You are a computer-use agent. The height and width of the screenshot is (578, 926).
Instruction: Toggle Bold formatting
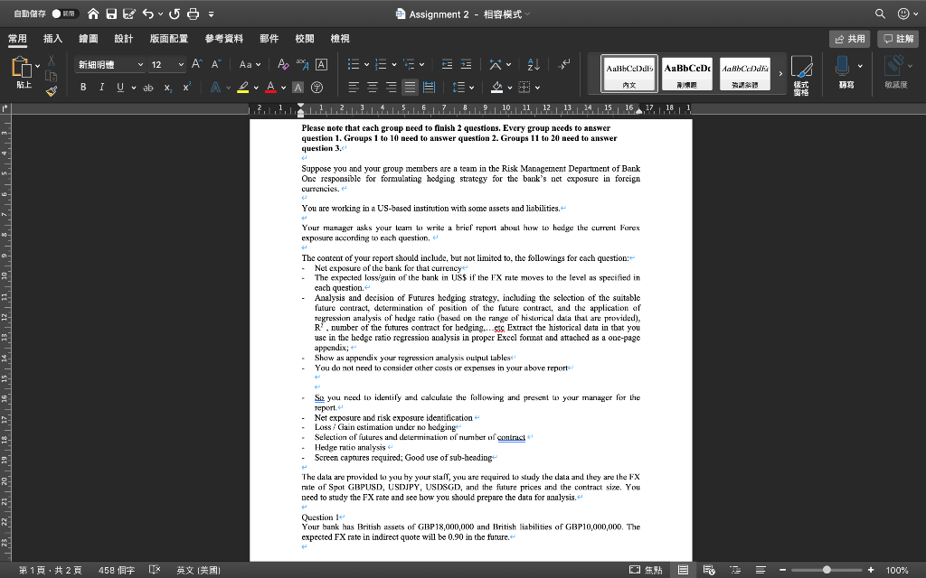point(83,88)
